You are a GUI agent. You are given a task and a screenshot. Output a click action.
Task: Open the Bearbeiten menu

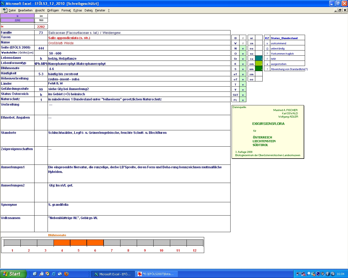point(25,10)
